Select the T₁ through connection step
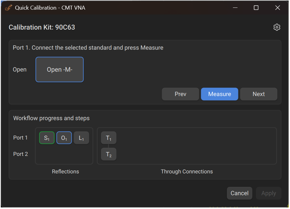The image size is (290, 209). pos(108,138)
